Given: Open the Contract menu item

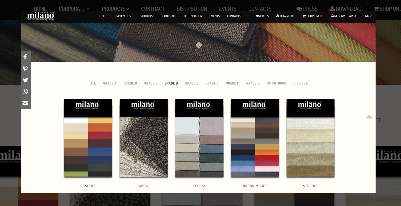Looking at the screenshot, I should (169, 16).
